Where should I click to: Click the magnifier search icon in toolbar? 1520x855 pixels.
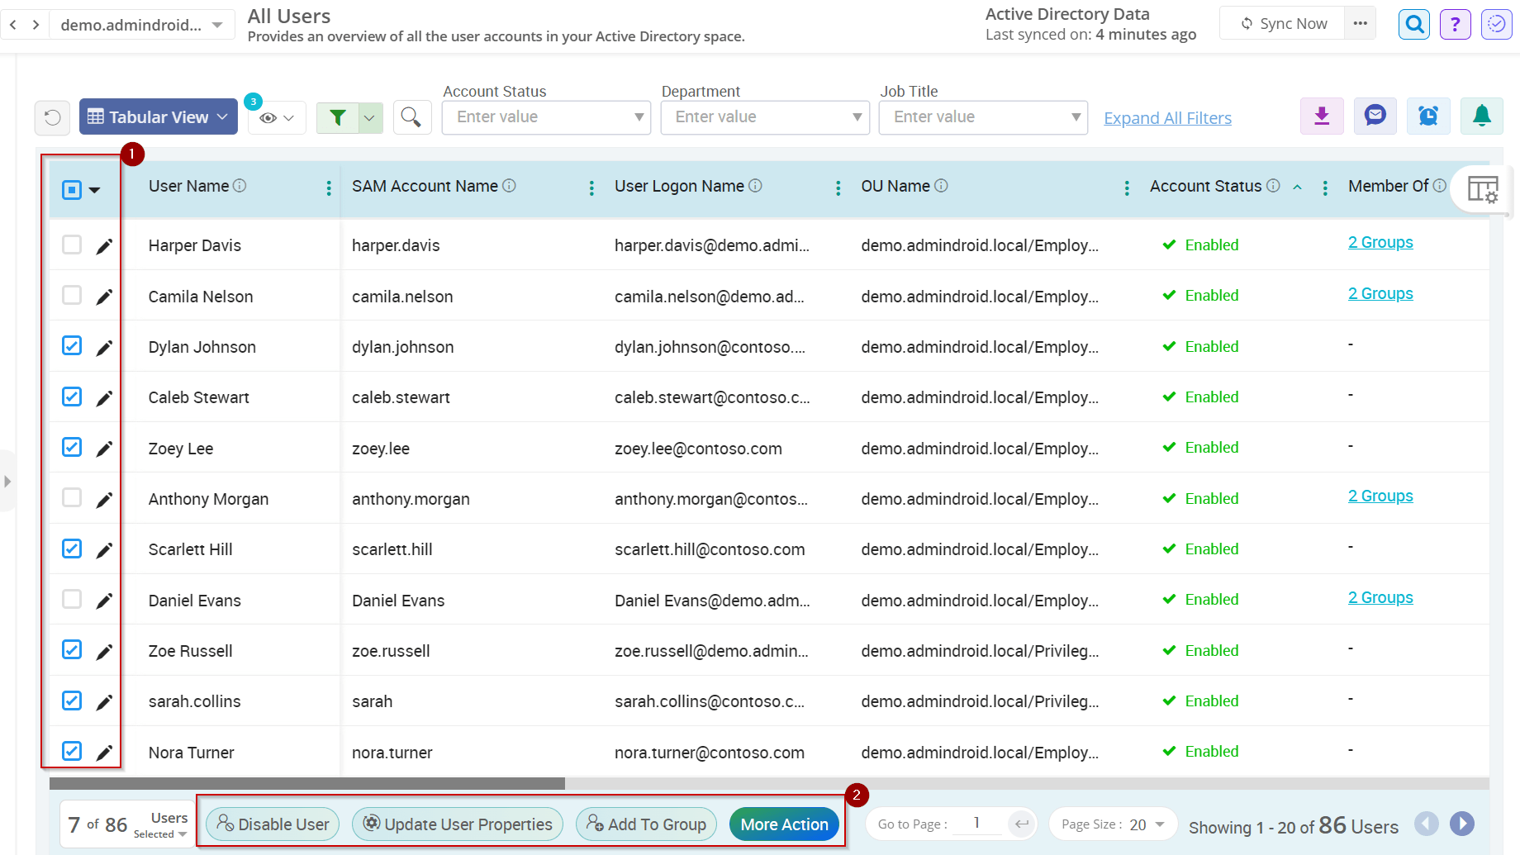click(x=411, y=117)
